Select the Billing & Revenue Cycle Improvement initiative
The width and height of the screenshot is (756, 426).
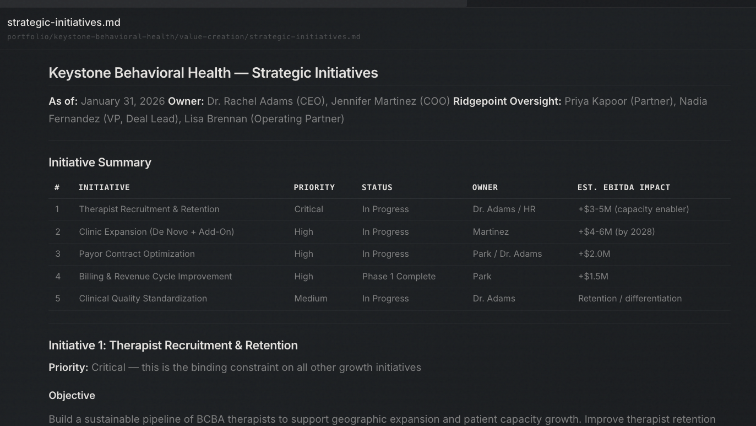point(155,276)
